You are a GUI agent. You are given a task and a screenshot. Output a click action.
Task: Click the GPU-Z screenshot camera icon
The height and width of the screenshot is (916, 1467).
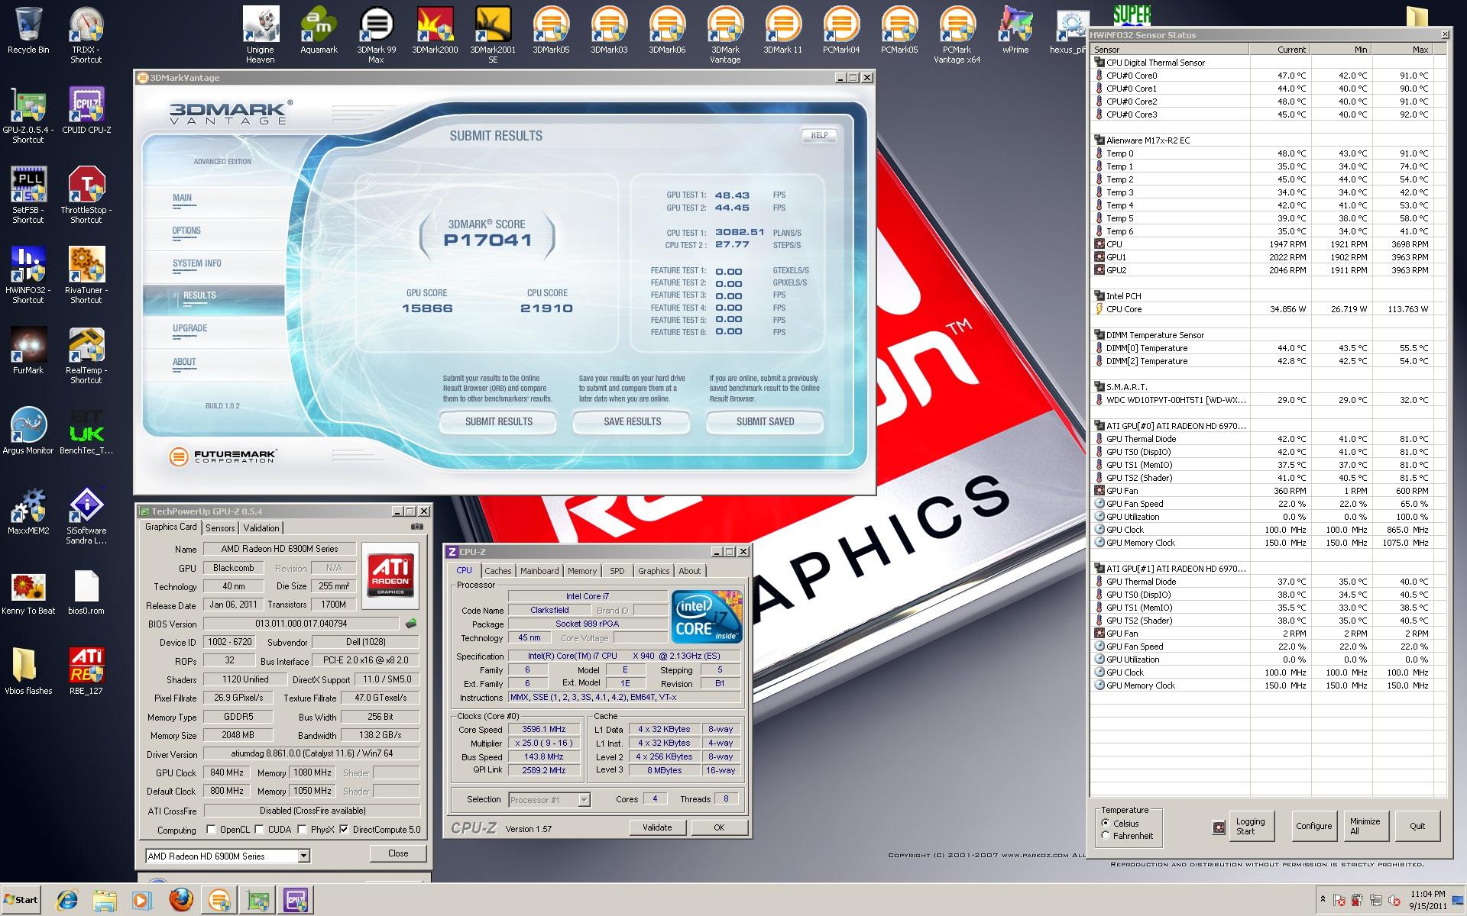pos(417,527)
